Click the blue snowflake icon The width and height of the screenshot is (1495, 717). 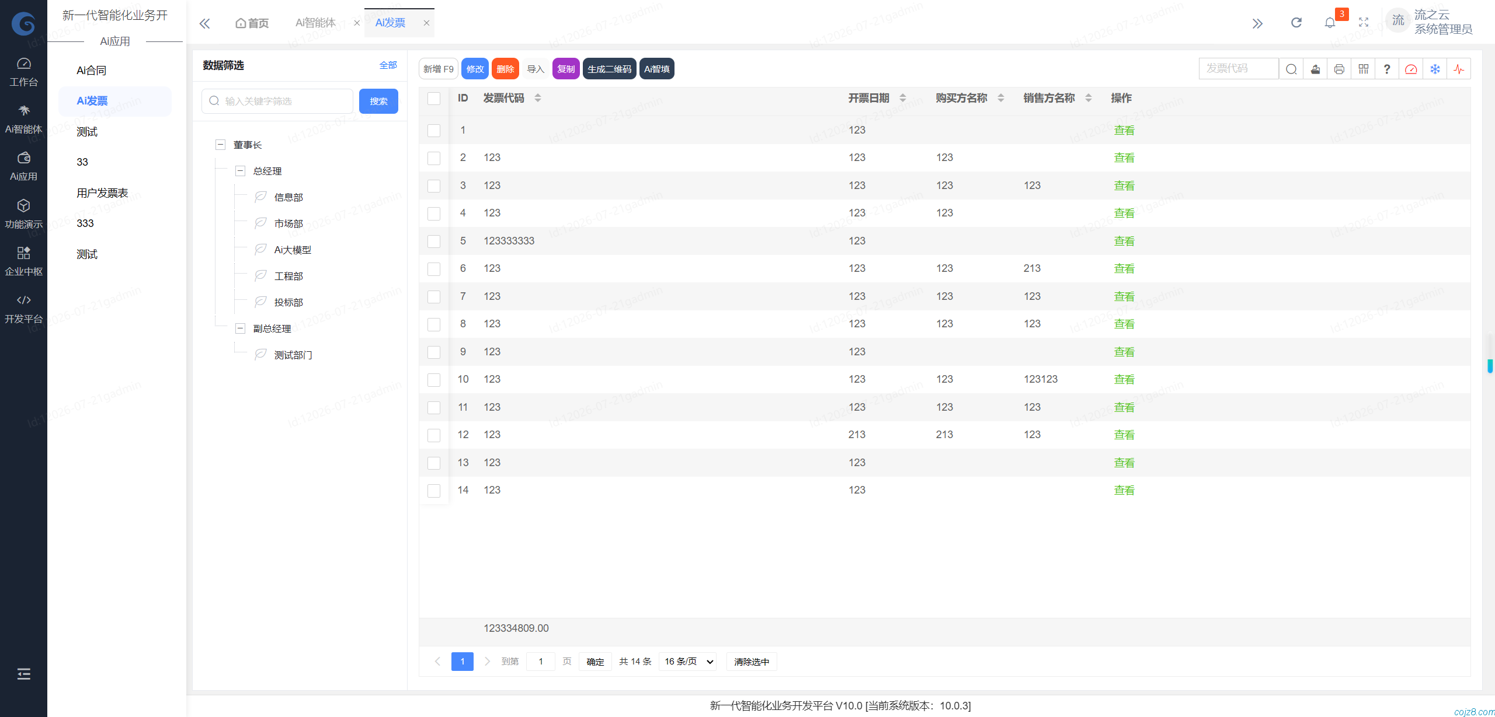point(1435,69)
